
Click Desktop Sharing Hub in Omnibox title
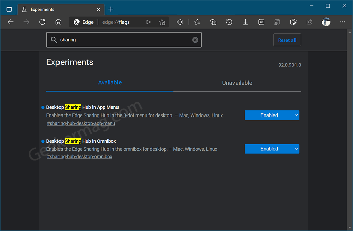pyautogui.click(x=81, y=141)
